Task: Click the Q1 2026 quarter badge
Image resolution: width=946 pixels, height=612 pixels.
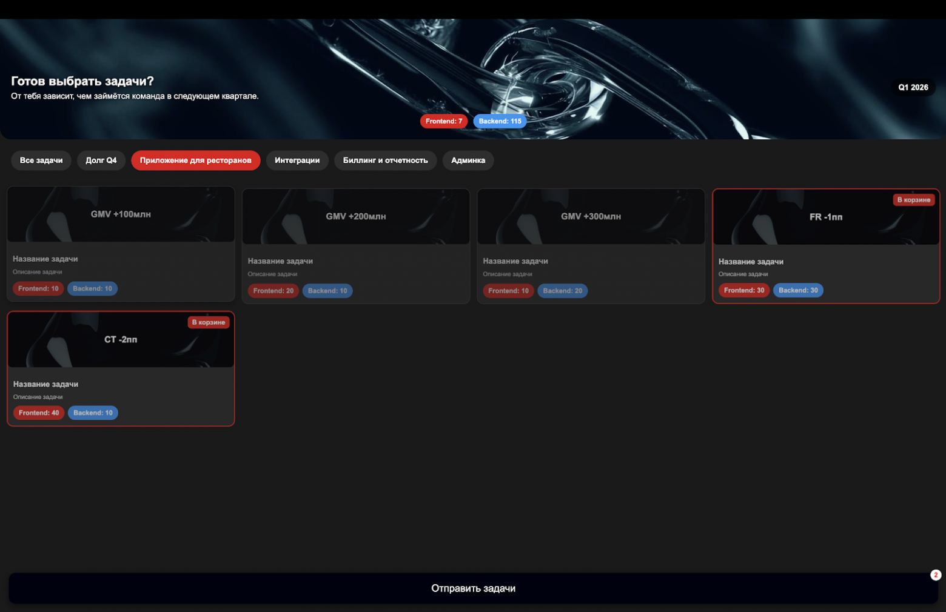Action: tap(913, 87)
